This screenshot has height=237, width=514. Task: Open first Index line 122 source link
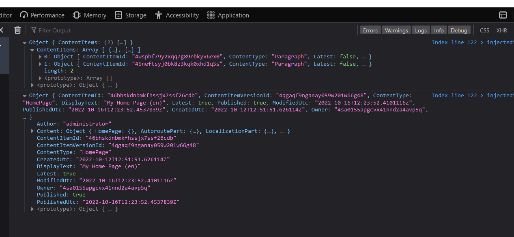point(473,43)
